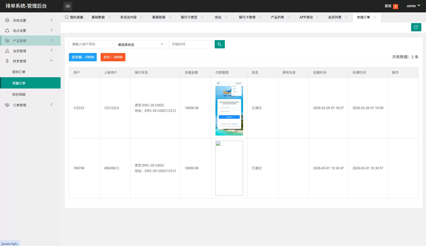Image resolution: width=426 pixels, height=246 pixels.
Task: Click the 系统设置 gear icon
Action: 7,20
